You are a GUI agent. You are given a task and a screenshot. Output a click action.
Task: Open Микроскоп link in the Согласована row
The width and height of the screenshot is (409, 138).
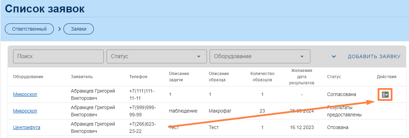tap(25, 95)
